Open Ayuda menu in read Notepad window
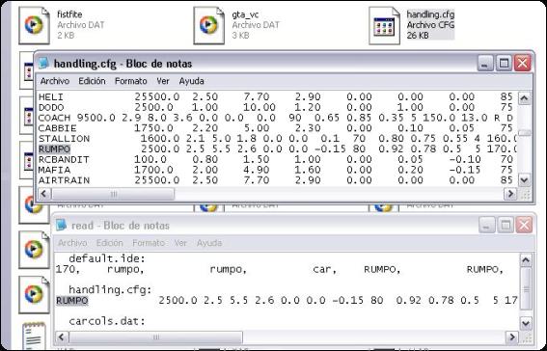Image resolution: width=547 pixels, height=351 pixels. 209,243
